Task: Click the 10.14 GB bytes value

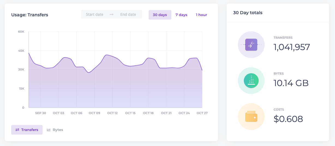Action: [291, 83]
